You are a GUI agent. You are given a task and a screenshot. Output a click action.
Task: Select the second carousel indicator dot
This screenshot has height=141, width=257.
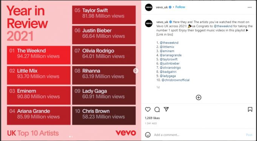click(x=72, y=136)
